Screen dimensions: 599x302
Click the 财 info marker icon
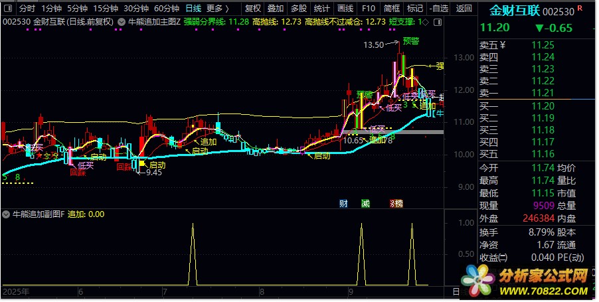pyautogui.click(x=344, y=204)
